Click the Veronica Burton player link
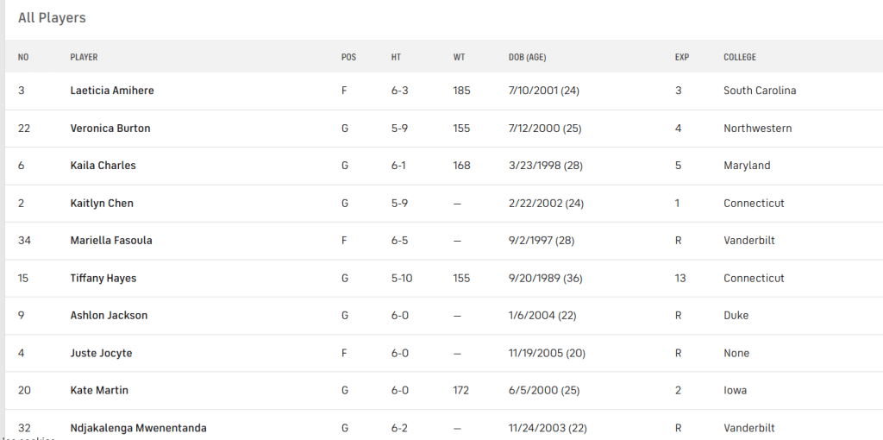The image size is (883, 440). (110, 129)
